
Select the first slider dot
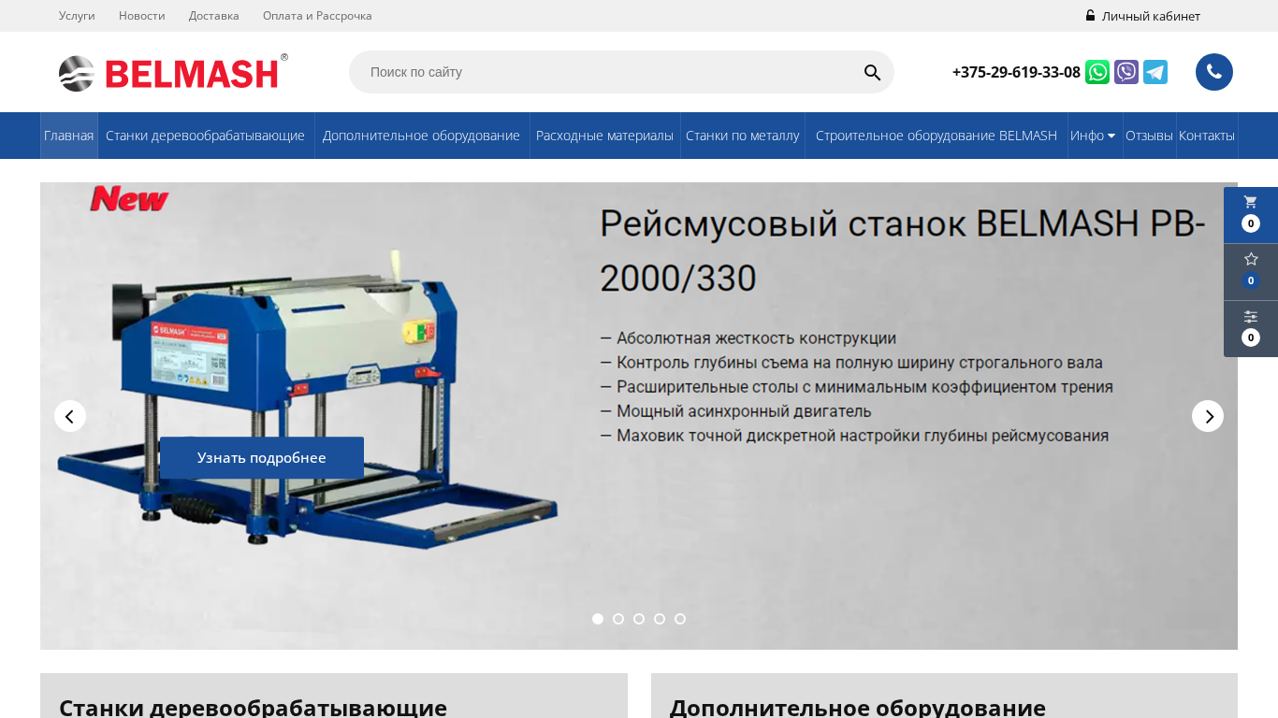[598, 619]
